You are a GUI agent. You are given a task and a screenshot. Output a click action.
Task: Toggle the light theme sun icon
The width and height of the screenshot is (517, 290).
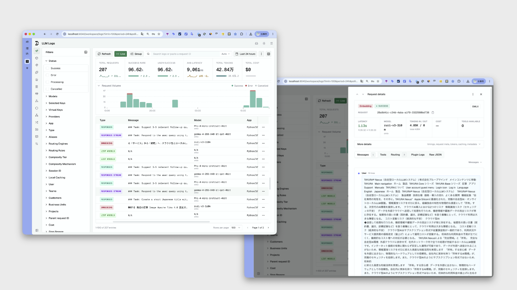(264, 43)
